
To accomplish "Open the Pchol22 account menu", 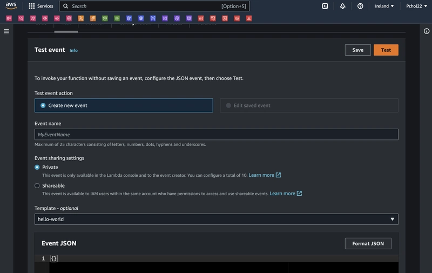I will coord(416,6).
